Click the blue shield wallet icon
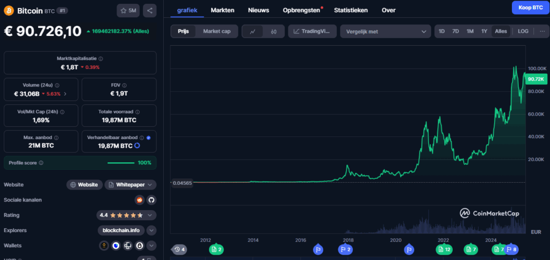 pyautogui.click(x=116, y=245)
